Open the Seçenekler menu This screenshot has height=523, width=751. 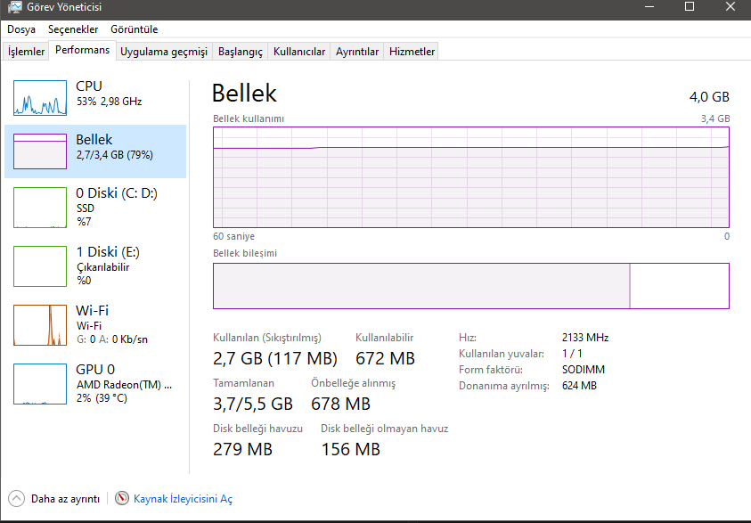click(x=73, y=29)
